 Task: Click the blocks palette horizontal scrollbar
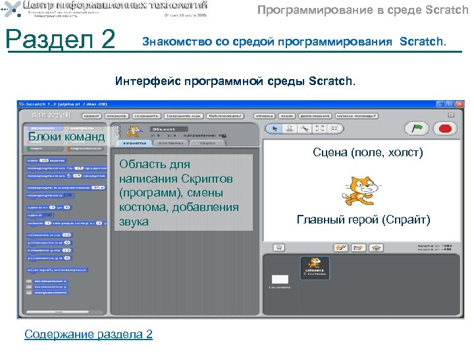pyautogui.click(x=57, y=312)
